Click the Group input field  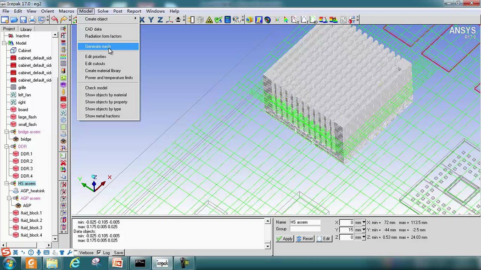[x=305, y=229]
